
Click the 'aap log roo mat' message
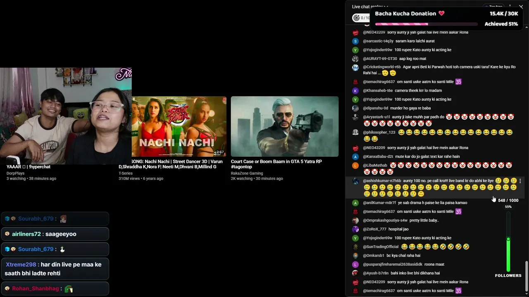click(412, 59)
